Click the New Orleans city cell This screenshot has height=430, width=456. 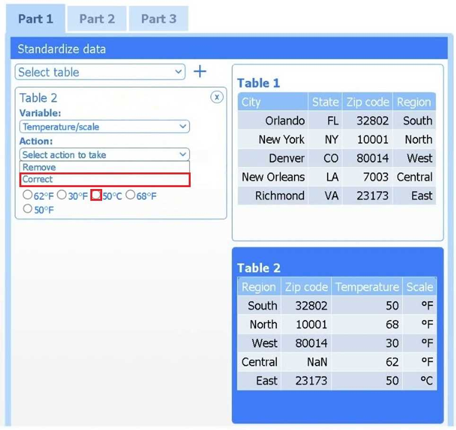click(273, 177)
